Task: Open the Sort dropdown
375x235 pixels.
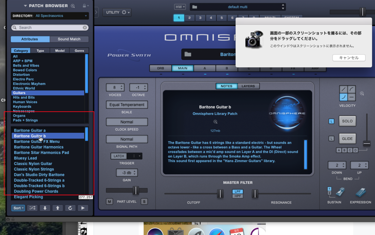Action: [x=18, y=208]
